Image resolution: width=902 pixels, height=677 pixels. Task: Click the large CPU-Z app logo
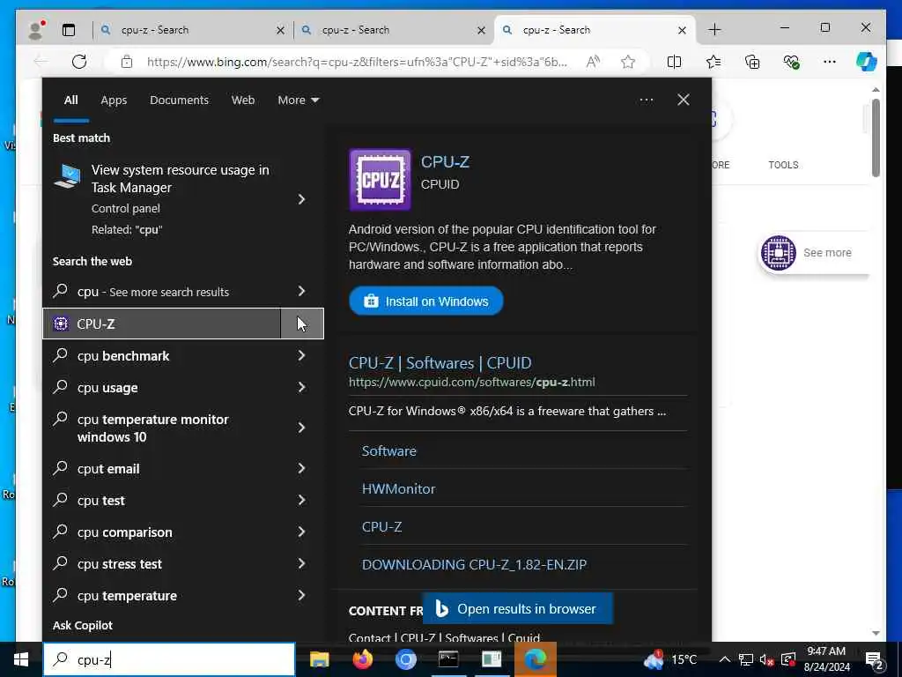click(381, 180)
